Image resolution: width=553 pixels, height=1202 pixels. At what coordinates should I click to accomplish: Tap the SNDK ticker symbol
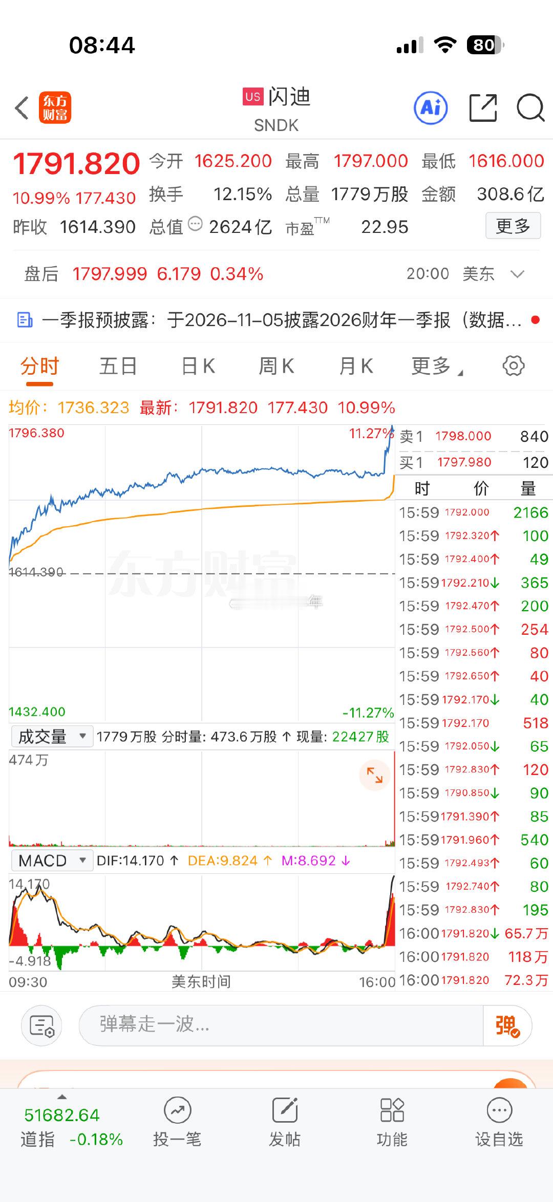pos(276,125)
